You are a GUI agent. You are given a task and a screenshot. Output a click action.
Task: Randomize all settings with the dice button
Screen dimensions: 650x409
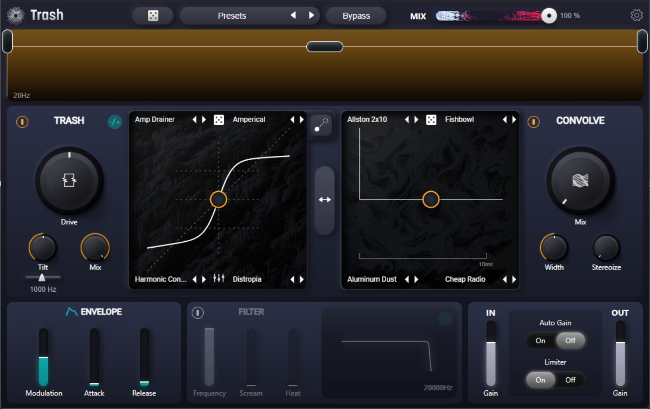[x=153, y=16]
